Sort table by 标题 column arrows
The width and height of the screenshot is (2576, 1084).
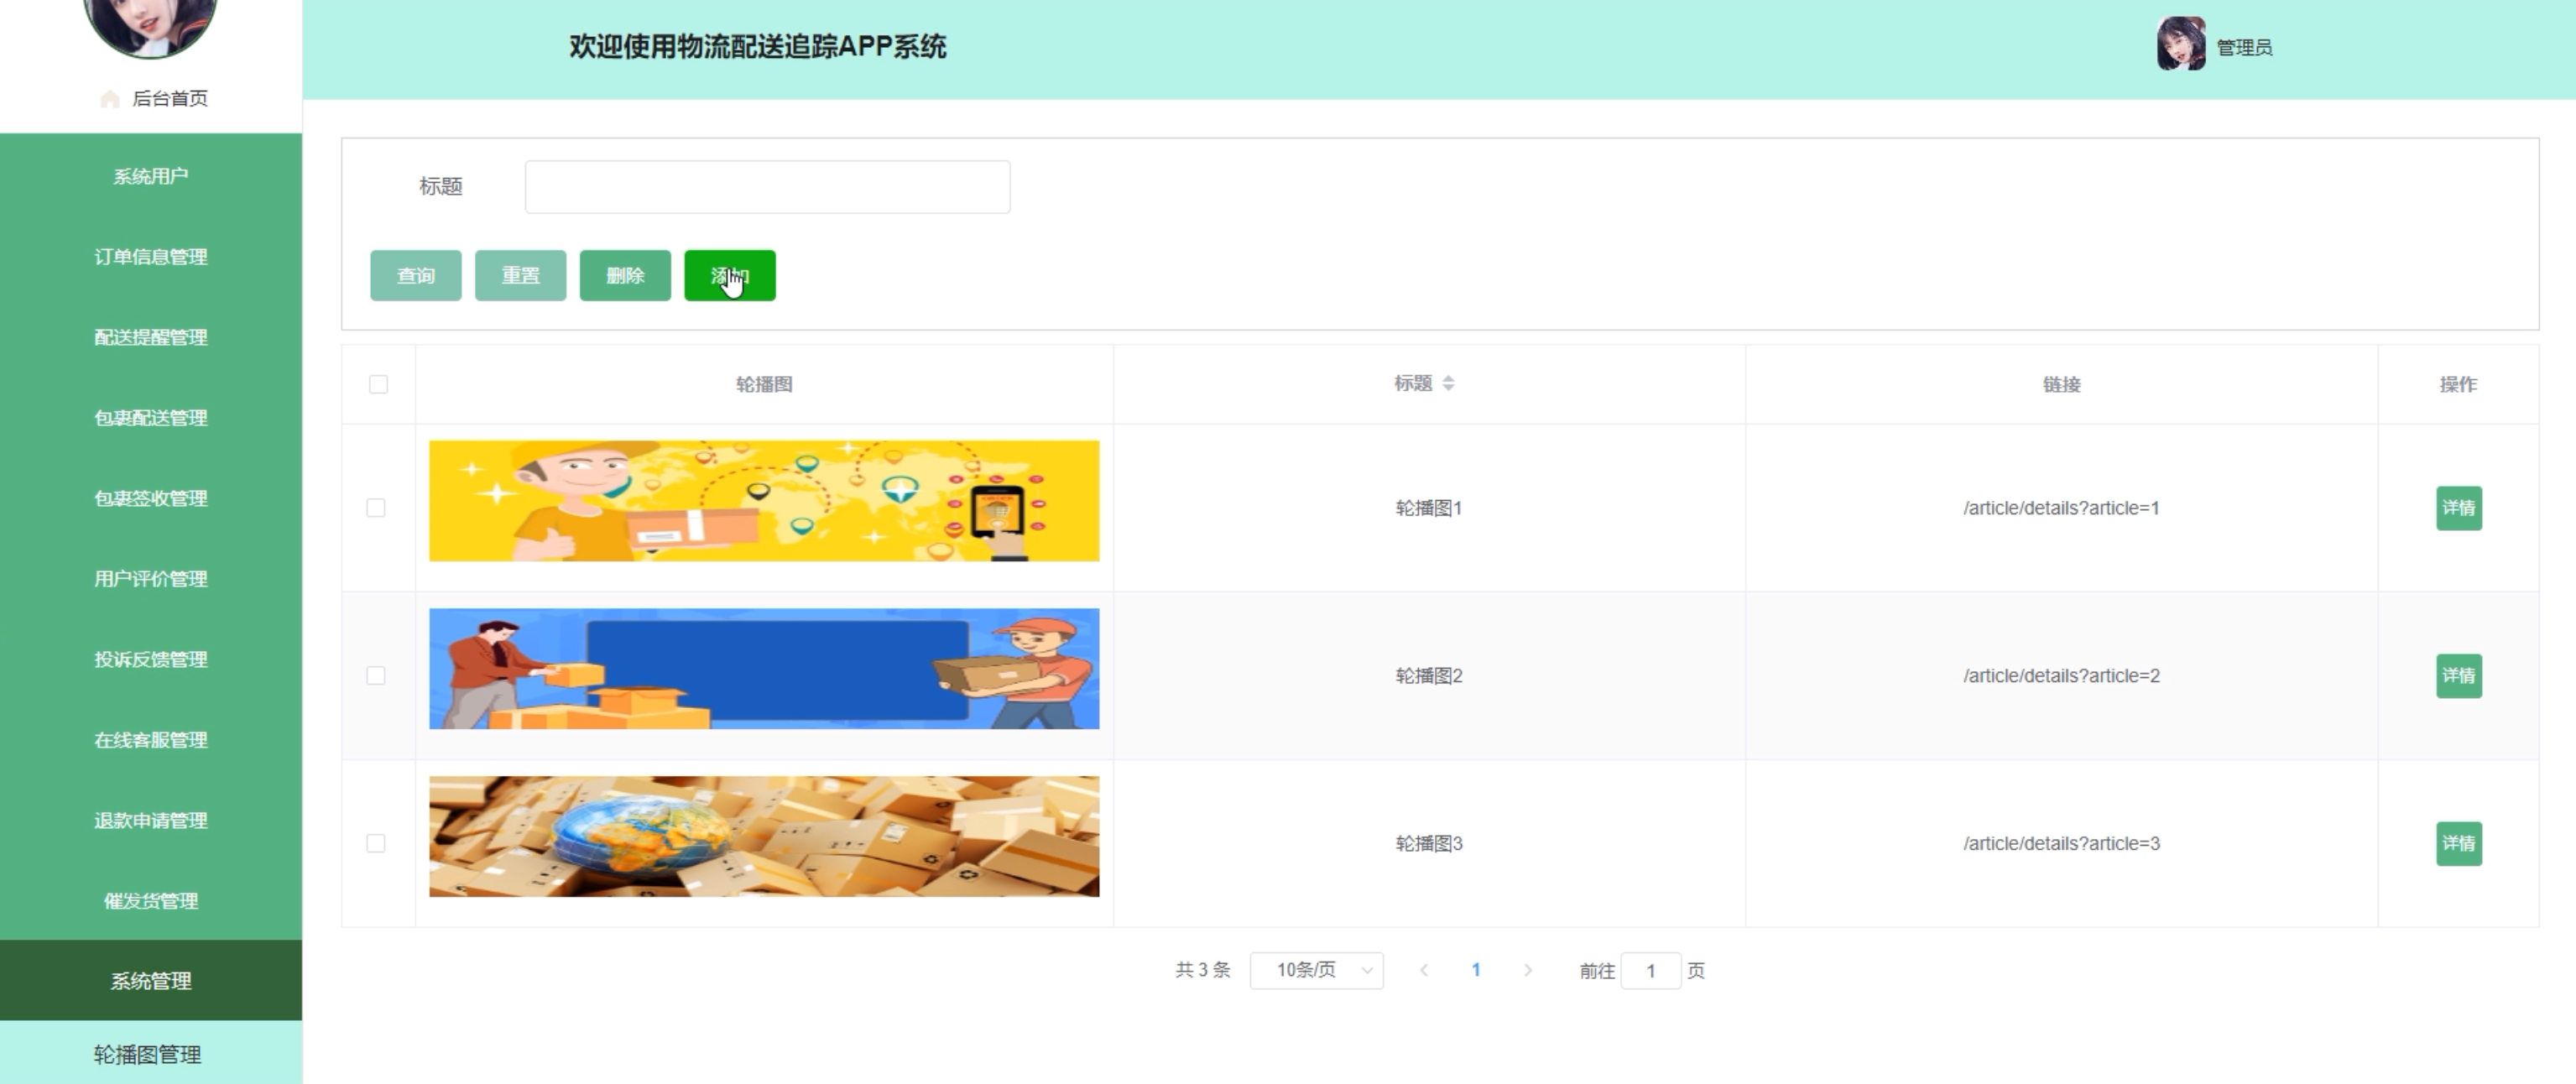click(1448, 383)
